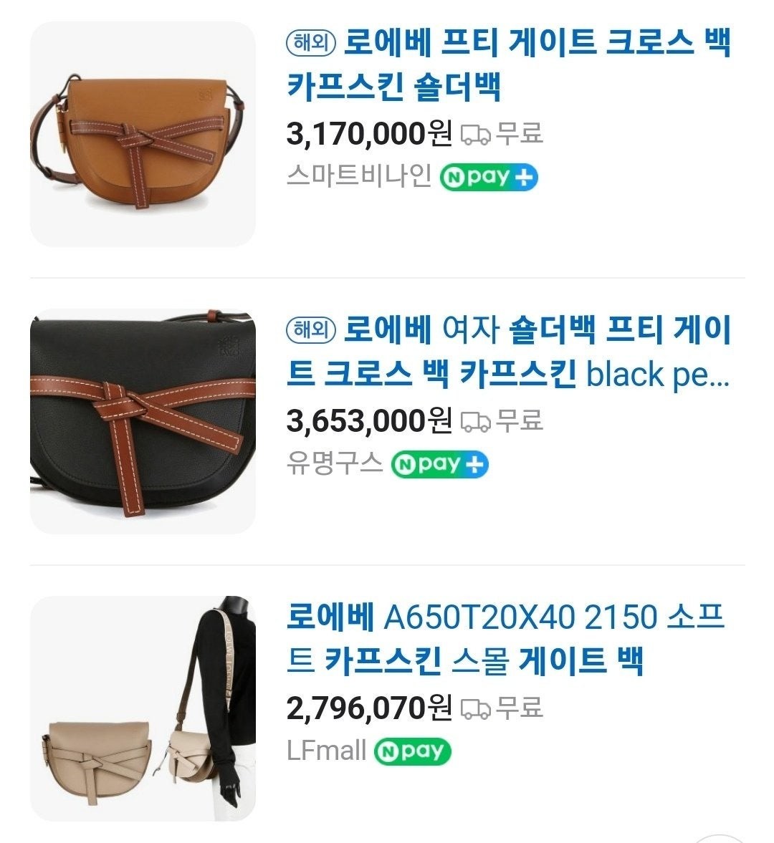Image resolution: width=774 pixels, height=843 pixels.
Task: Click the 해외 badge on the first listing
Action: coord(311,43)
